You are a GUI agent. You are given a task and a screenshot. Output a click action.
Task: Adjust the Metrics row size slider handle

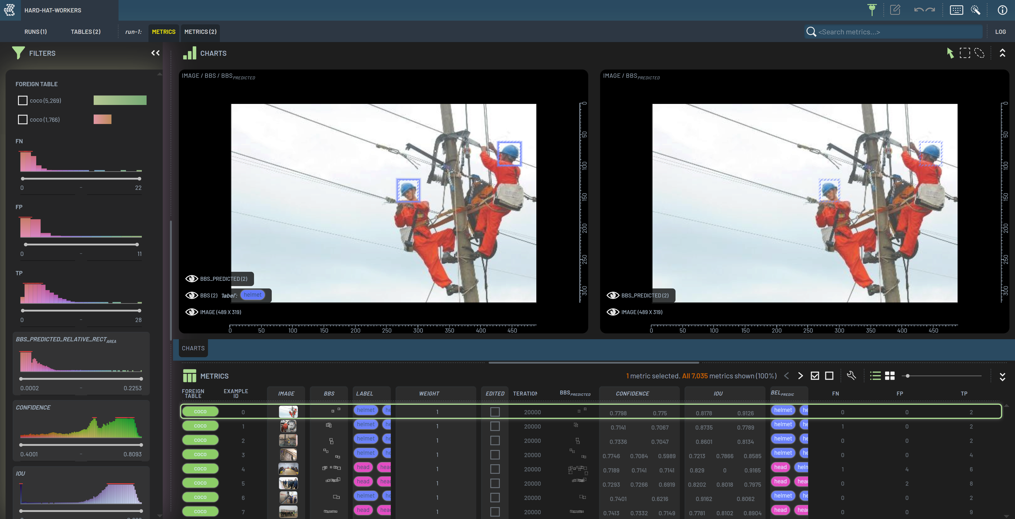tap(907, 376)
